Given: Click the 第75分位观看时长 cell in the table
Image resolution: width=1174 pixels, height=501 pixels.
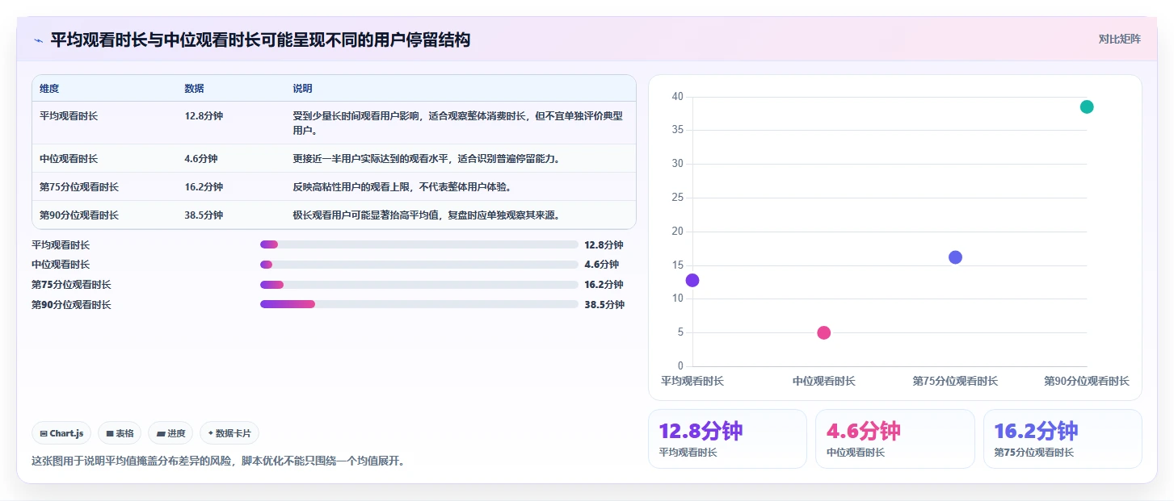Looking at the screenshot, I should click(x=79, y=187).
